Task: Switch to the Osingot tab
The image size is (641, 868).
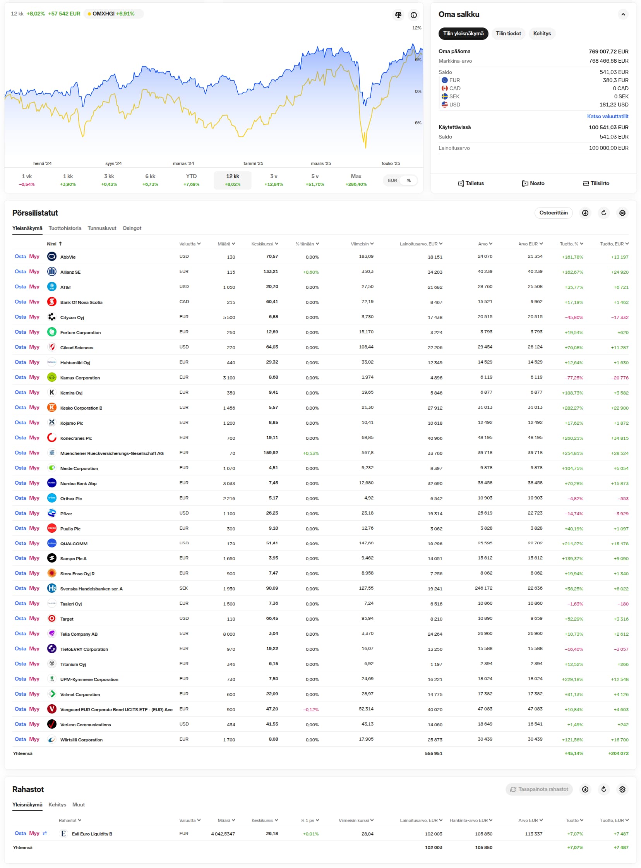Action: coord(132,228)
